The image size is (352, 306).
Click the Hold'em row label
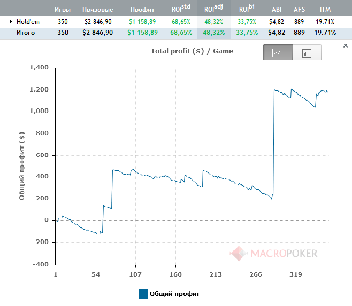click(28, 22)
